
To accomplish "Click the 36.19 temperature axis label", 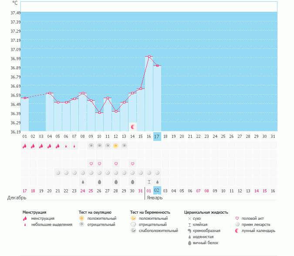I will pyautogui.click(x=15, y=132).
